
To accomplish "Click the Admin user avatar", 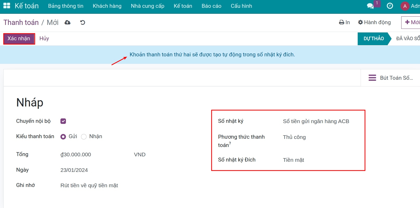I will [x=405, y=6].
